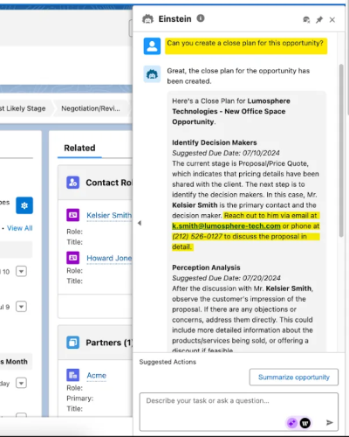349x437 pixels.
Task: Click the blue gear settings button
Action: [x=24, y=205]
